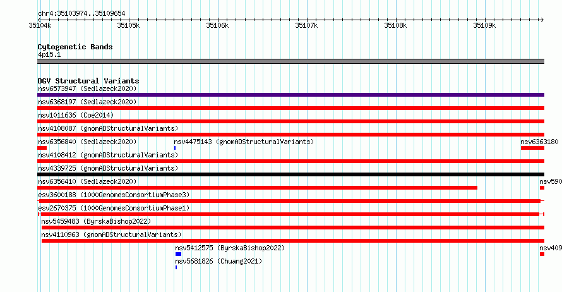Click the 4p15.1 band label
The height and width of the screenshot is (292, 562).
[x=49, y=54]
